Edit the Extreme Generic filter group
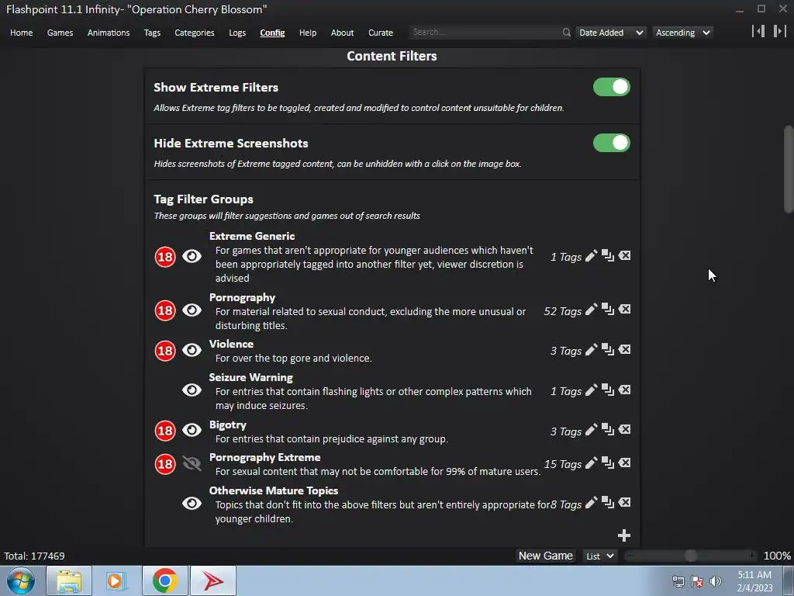794x596 pixels. 591,256
